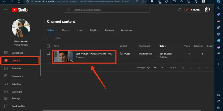
Task: Switch to the Promotions tab
Action: 127,30
